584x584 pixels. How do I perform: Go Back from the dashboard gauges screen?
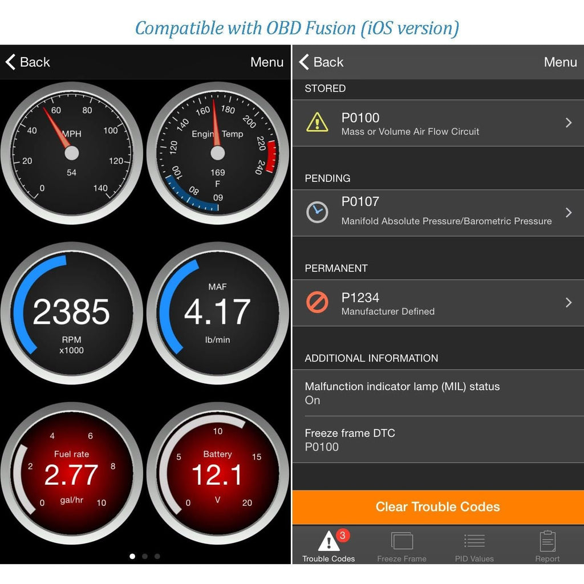(x=27, y=62)
